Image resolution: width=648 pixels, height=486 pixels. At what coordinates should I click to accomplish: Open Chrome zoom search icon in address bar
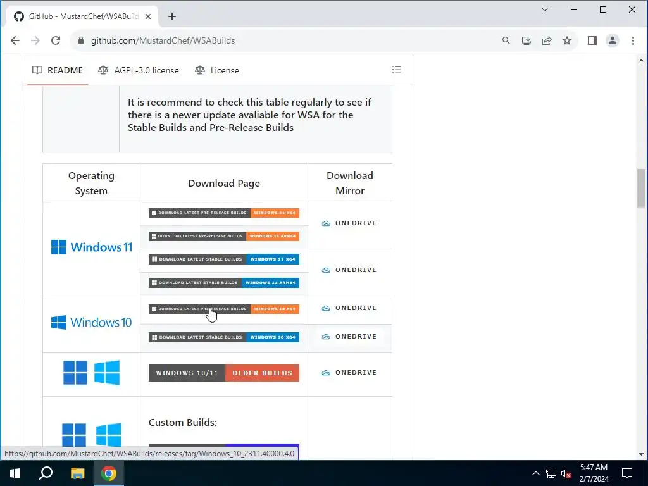click(506, 40)
